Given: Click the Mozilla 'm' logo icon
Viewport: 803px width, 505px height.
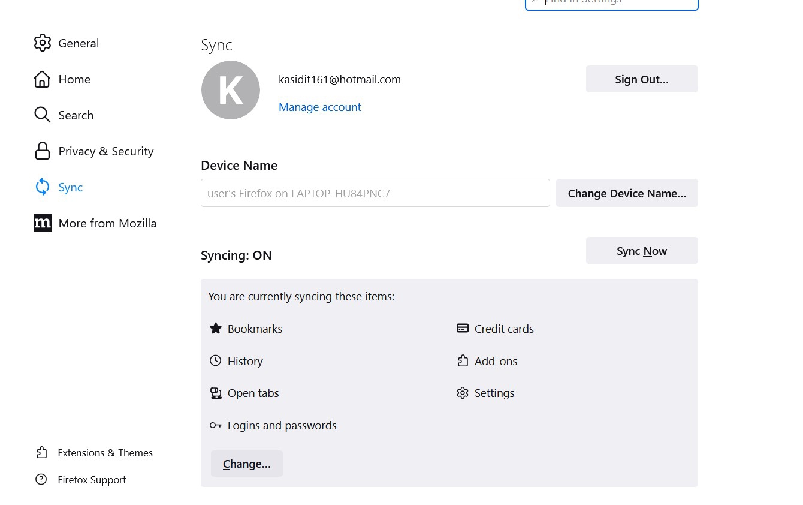Looking at the screenshot, I should (42, 223).
